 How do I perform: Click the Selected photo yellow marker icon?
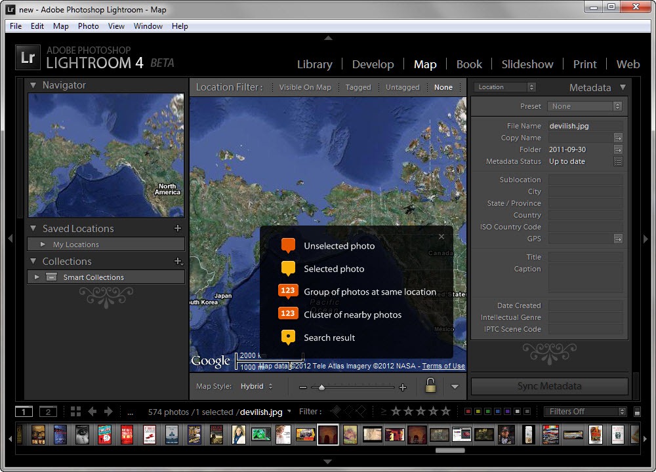288,269
